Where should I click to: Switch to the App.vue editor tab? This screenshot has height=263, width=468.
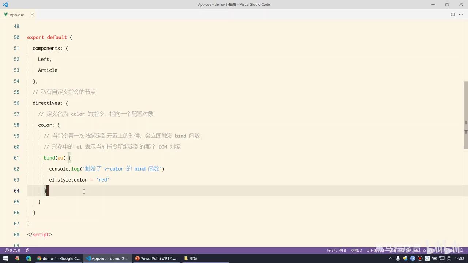click(x=17, y=15)
